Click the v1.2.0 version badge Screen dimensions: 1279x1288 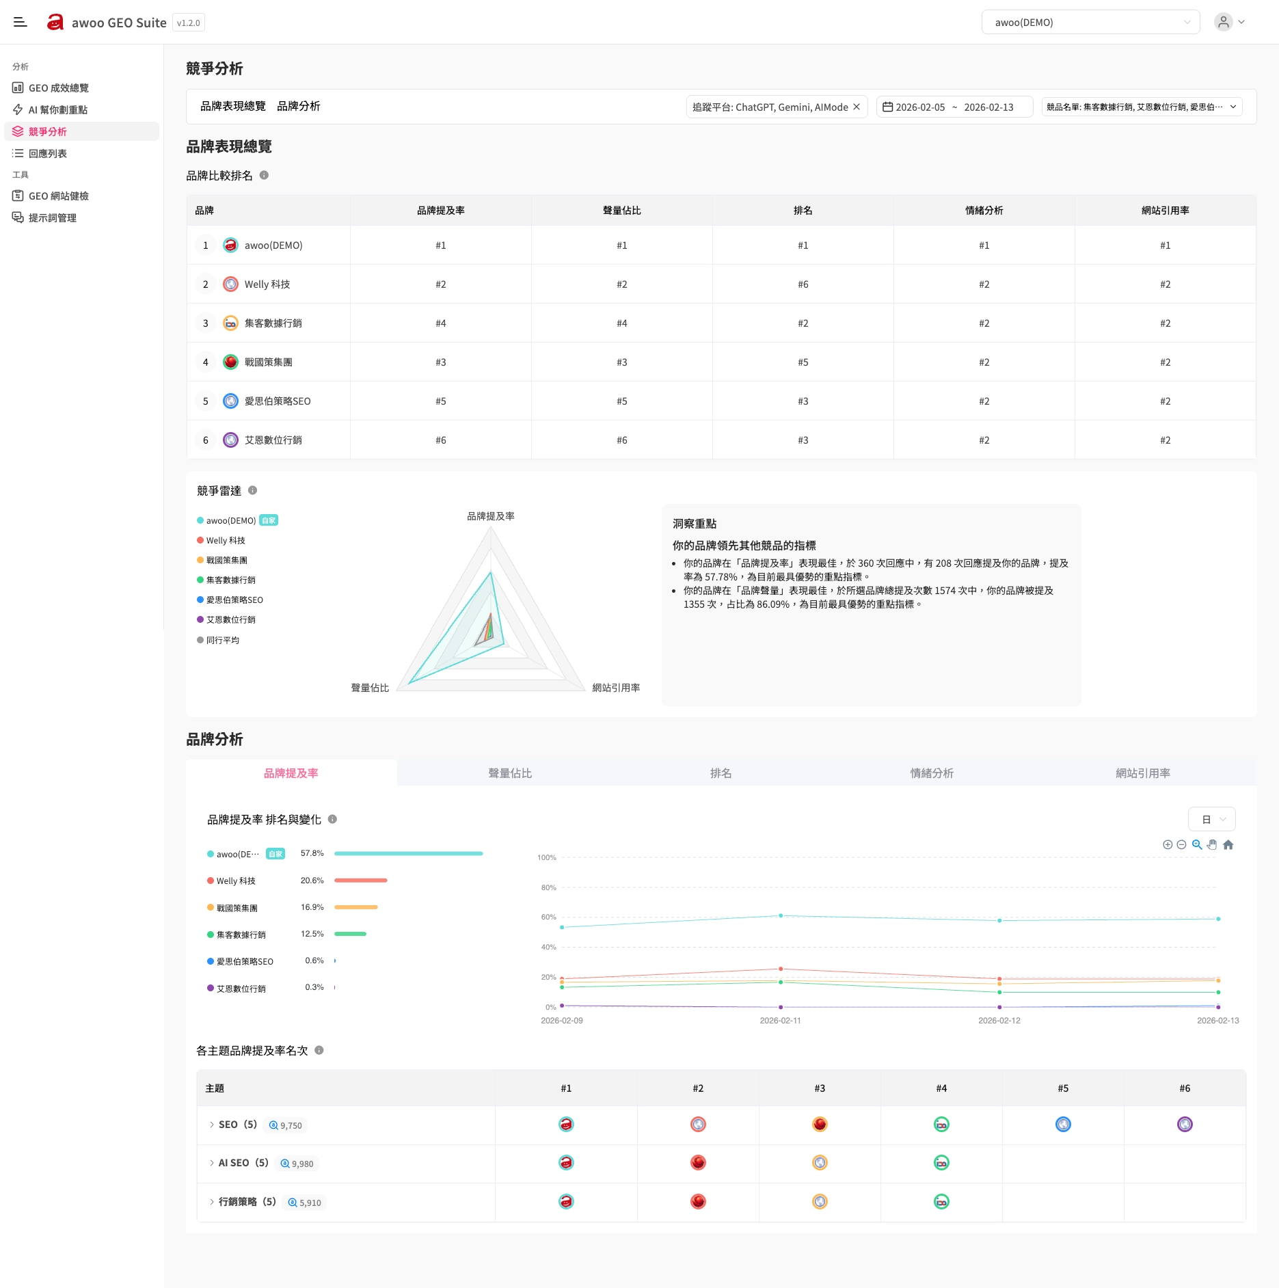(189, 23)
